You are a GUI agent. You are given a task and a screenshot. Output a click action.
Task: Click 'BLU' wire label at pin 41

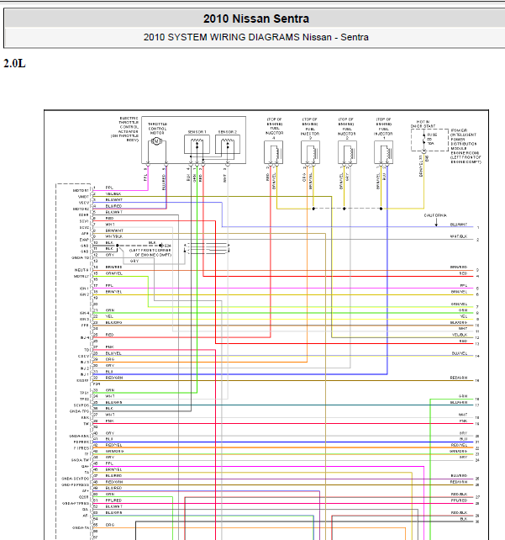coord(109,439)
